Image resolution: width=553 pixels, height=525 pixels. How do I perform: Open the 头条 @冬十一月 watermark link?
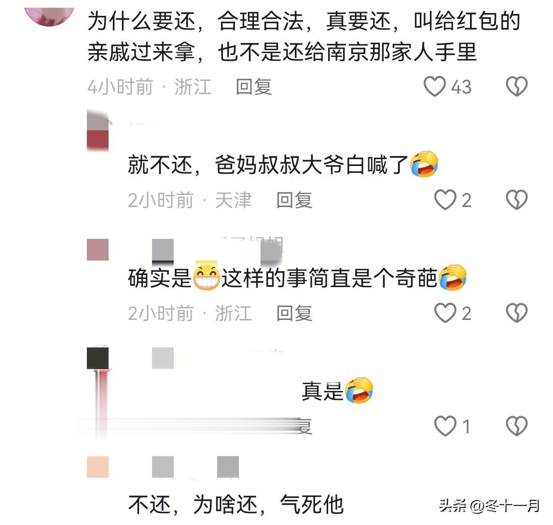click(489, 506)
